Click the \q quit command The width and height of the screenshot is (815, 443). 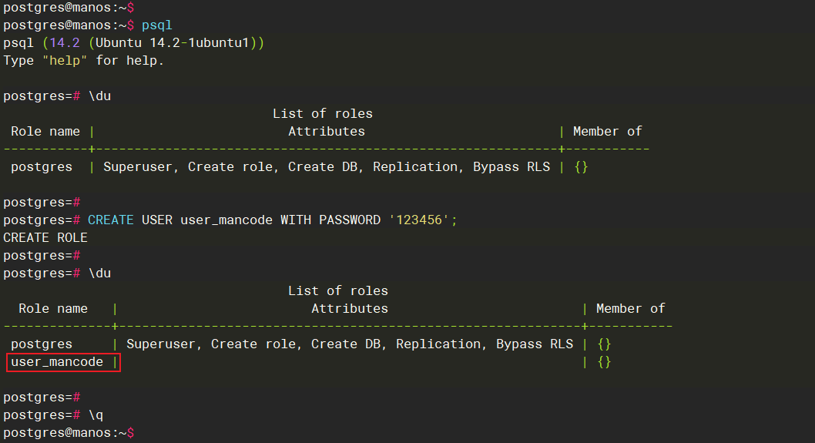pos(96,415)
